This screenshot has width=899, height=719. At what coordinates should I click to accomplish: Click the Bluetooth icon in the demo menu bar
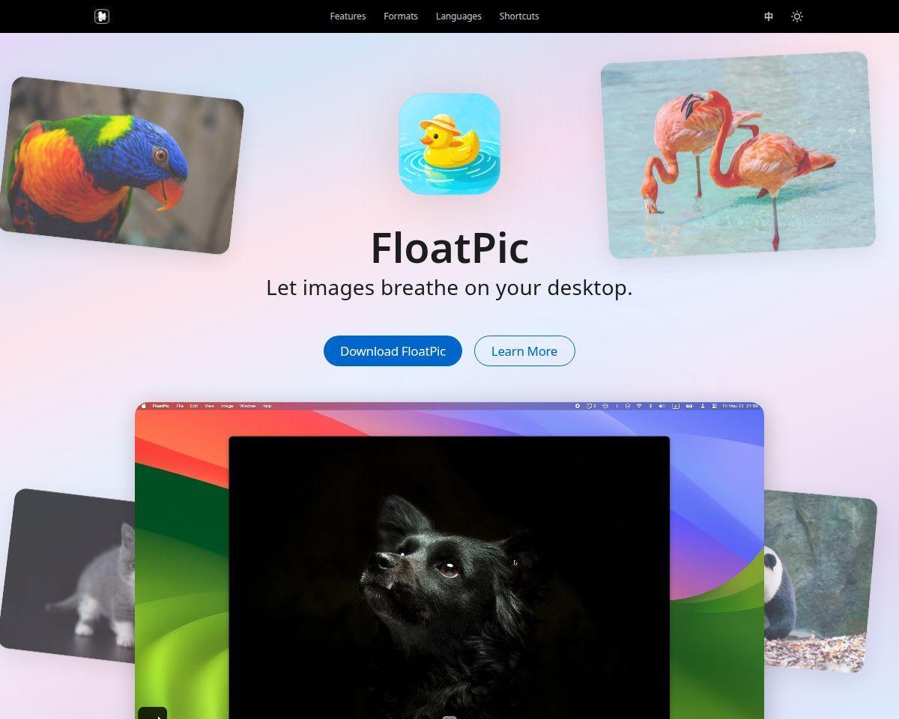650,406
